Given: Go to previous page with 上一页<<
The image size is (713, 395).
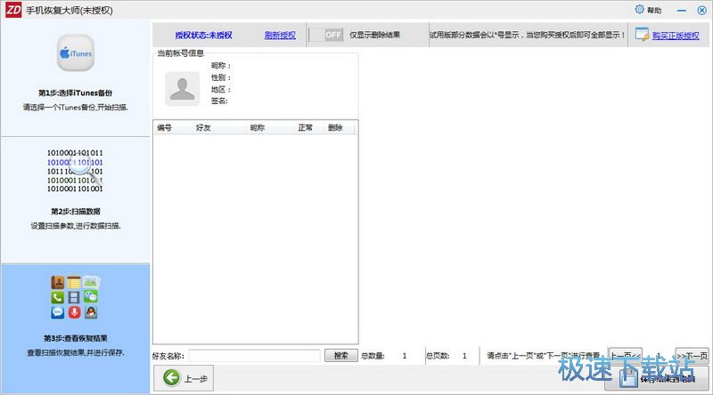Looking at the screenshot, I should click(x=625, y=355).
